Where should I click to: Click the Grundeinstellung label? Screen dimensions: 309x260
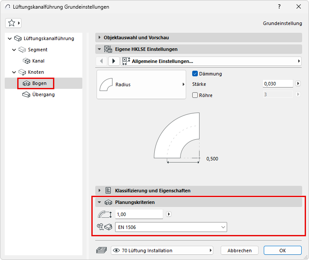(282, 23)
